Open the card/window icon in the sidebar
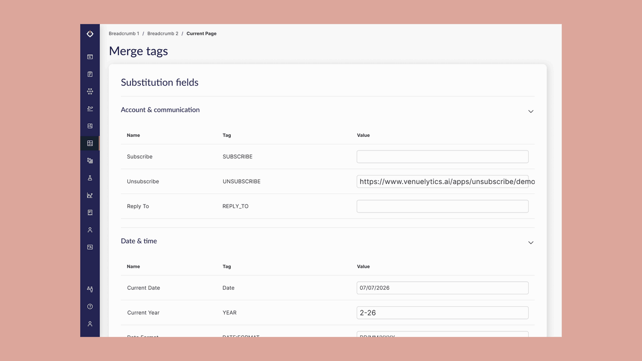The image size is (642, 361). [90, 57]
